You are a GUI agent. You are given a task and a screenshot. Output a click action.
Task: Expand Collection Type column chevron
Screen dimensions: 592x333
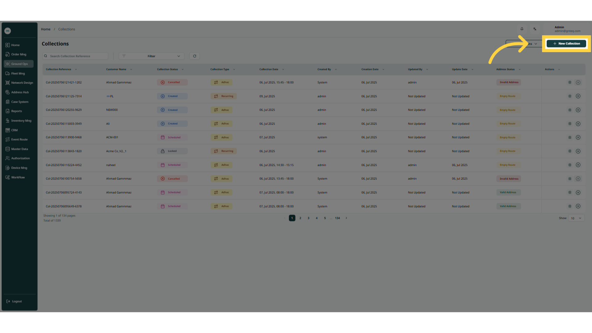pyautogui.click(x=234, y=69)
